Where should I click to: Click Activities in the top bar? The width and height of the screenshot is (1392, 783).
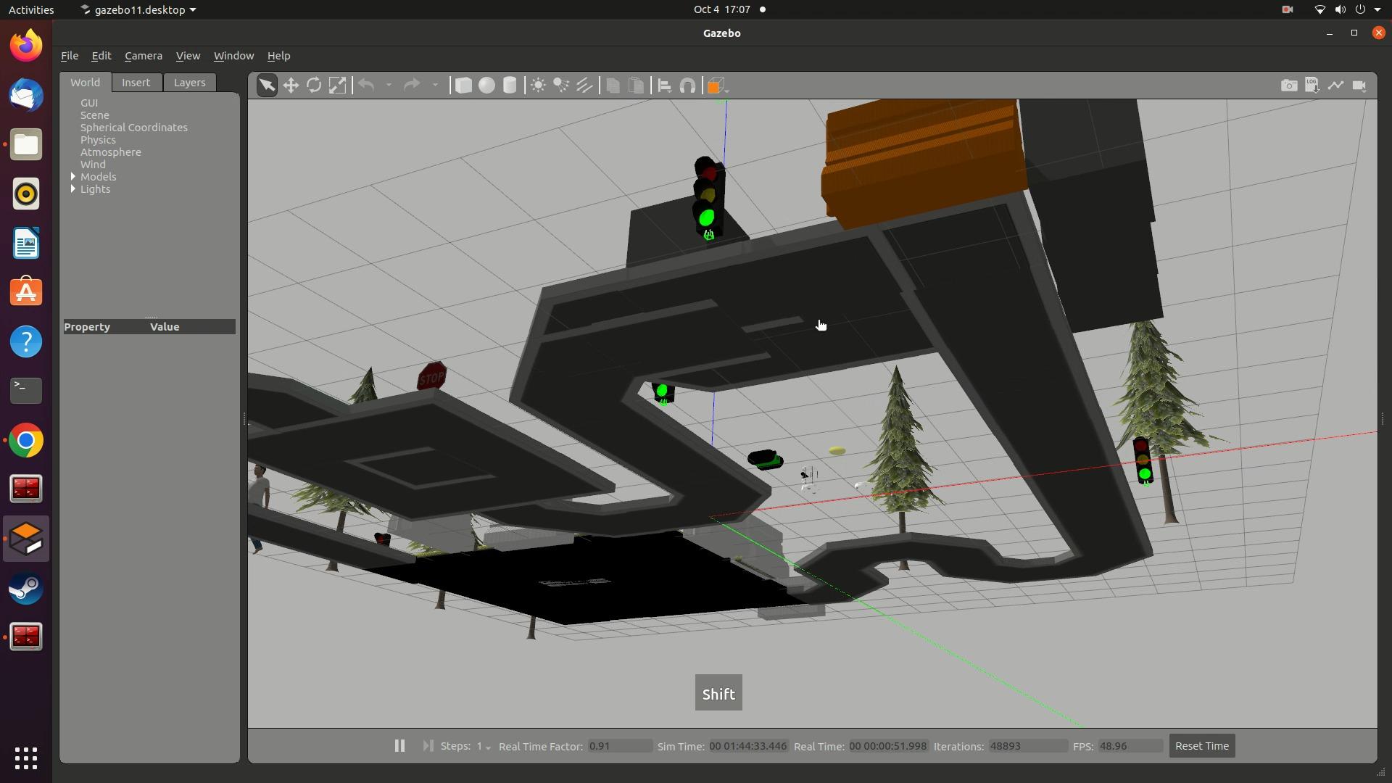pos(31,10)
